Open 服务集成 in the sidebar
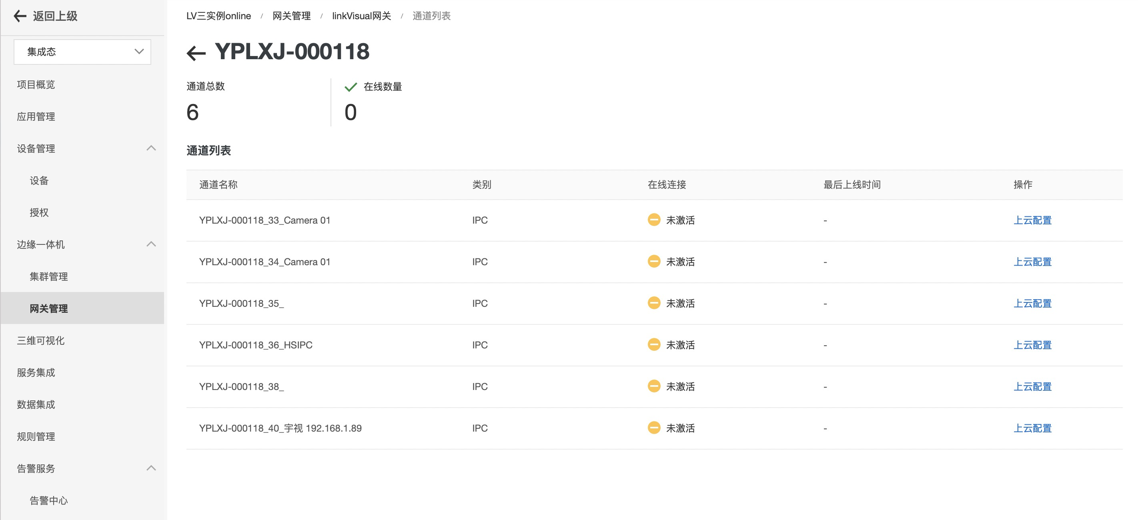Viewport: 1138px width, 520px height. coord(36,372)
